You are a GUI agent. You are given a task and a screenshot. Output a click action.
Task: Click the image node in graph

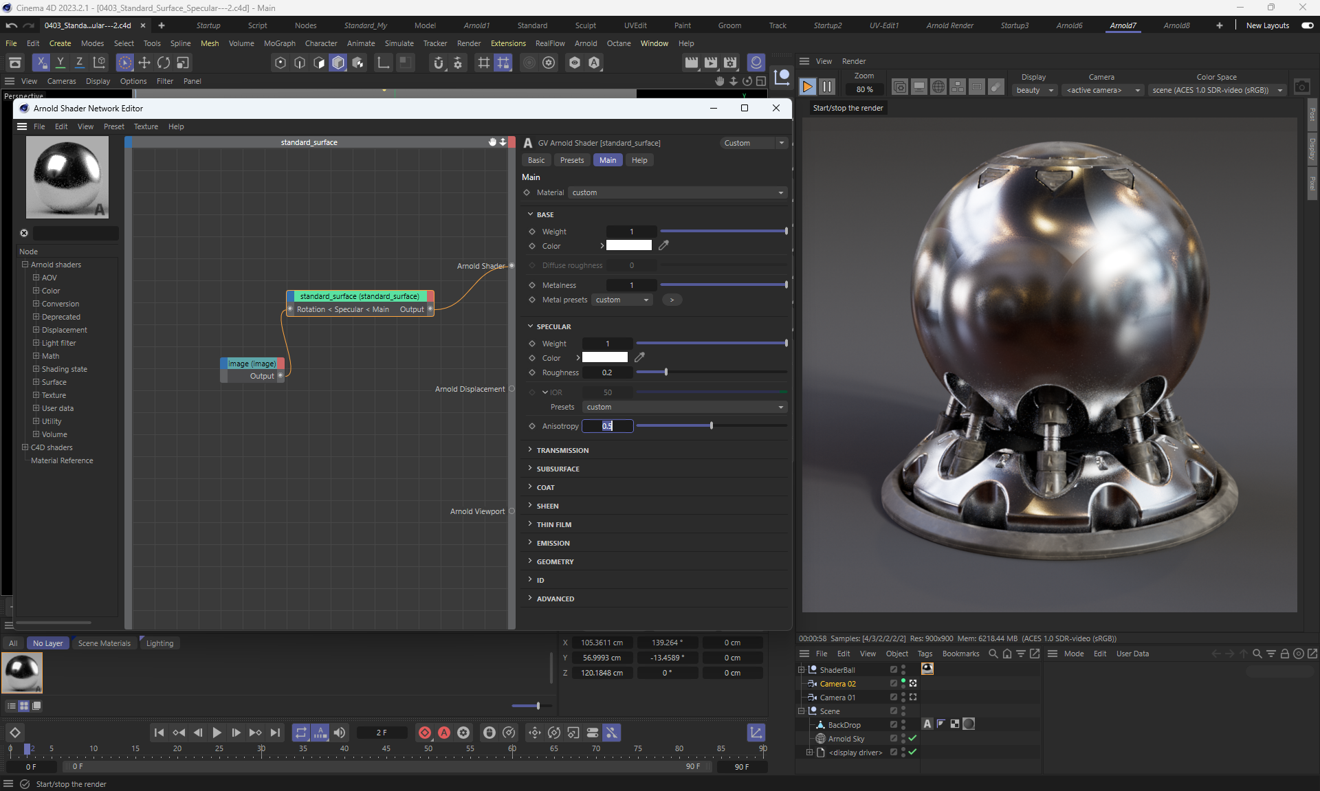click(x=252, y=364)
